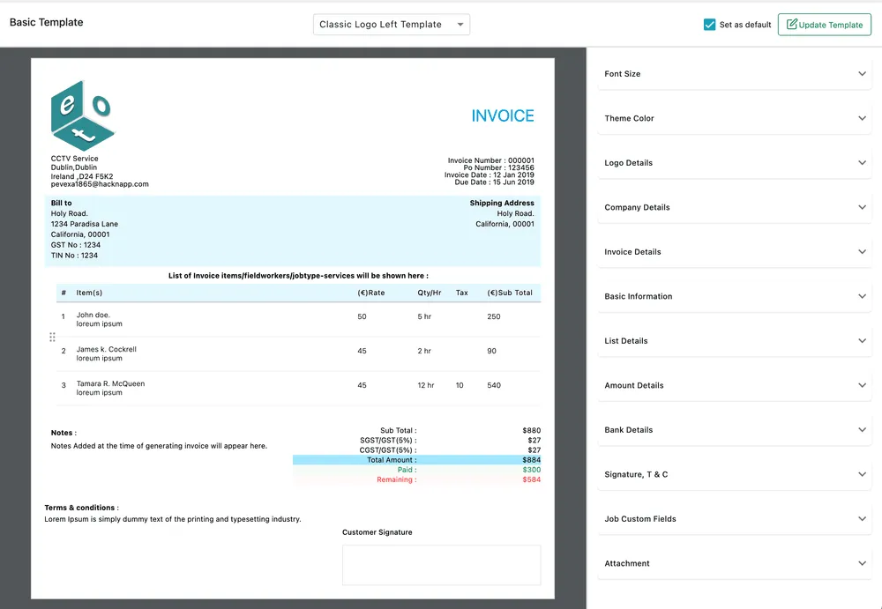Click the company cube logo on invoice
The image size is (882, 609).
(x=83, y=115)
